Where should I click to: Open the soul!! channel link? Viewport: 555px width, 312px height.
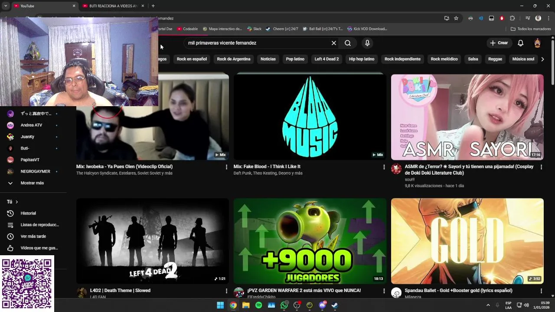[410, 179]
